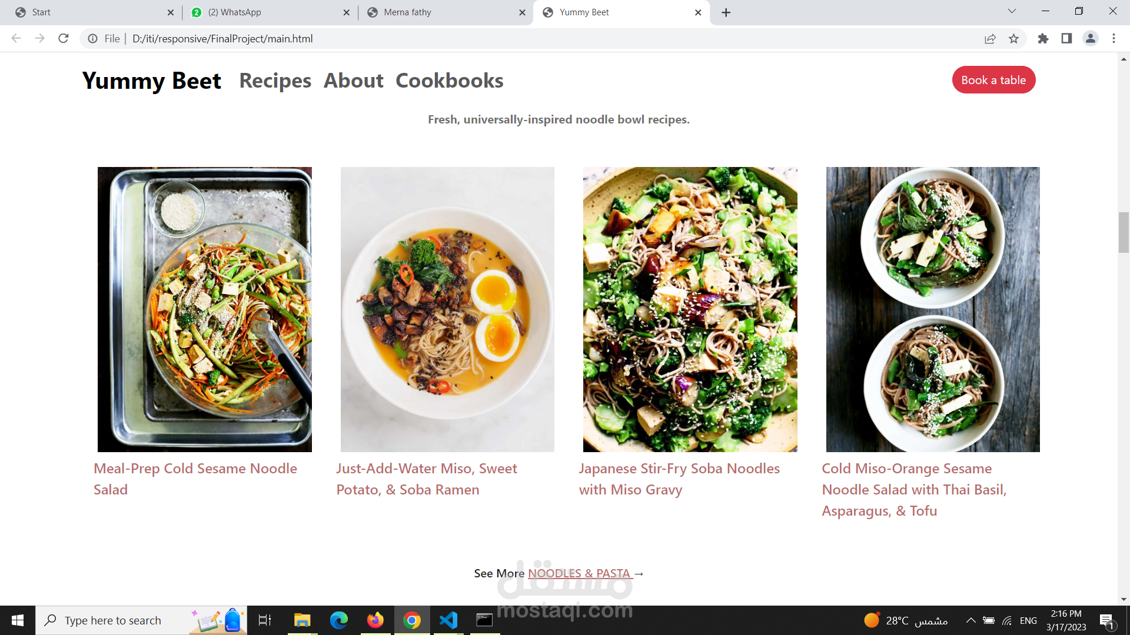Click the share page icon
Screen dimensions: 1130x635
coord(990,39)
